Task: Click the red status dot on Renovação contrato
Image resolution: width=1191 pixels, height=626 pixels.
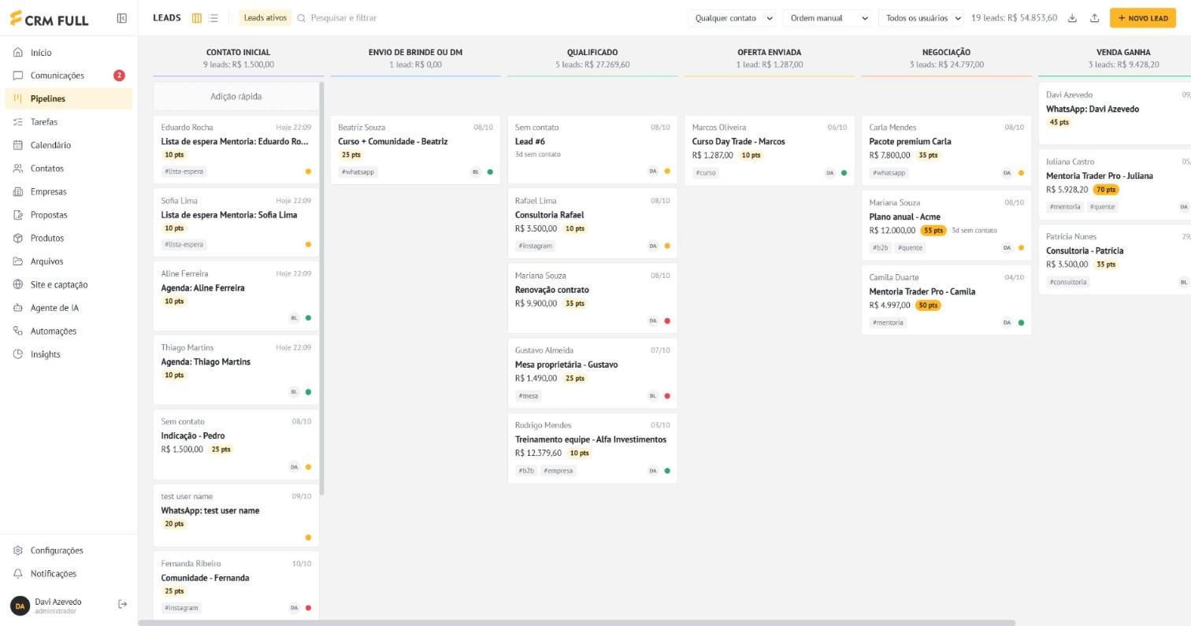Action: click(667, 321)
